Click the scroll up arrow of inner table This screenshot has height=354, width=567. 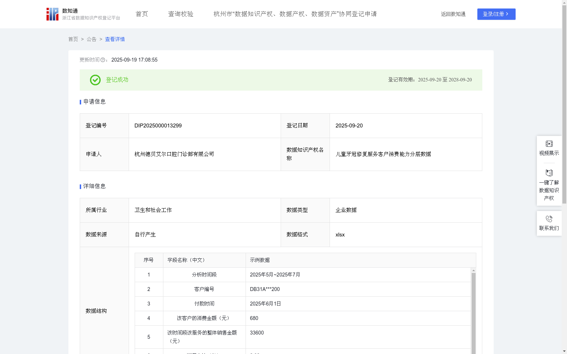[473, 270]
